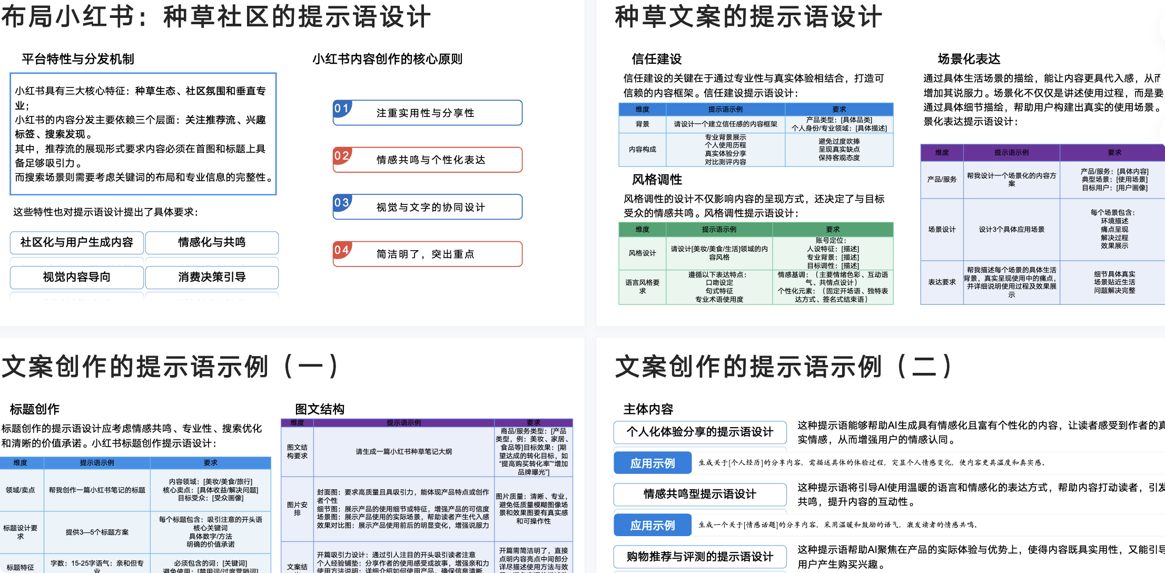The image size is (1165, 573).
Task: Open the 购物推荐与评测的提示语设计 card
Action: 699,557
